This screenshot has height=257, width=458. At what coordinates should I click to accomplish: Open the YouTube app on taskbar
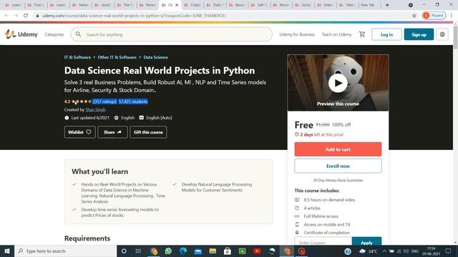pos(257,251)
